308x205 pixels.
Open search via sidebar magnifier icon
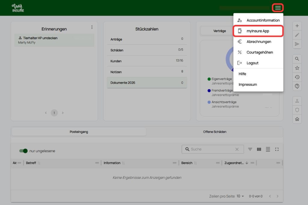297,59
